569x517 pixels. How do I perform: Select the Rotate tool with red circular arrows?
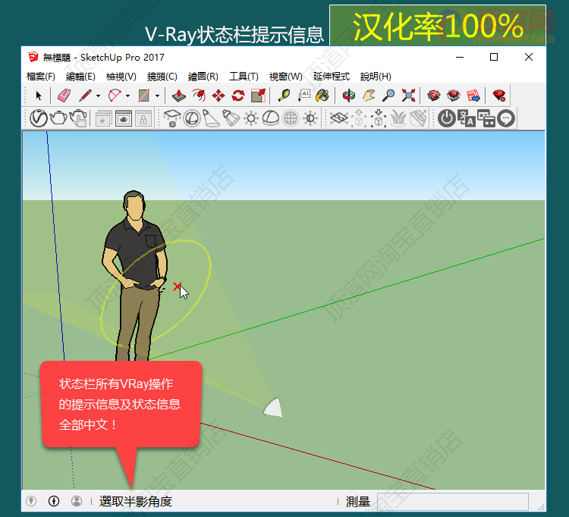tap(238, 96)
